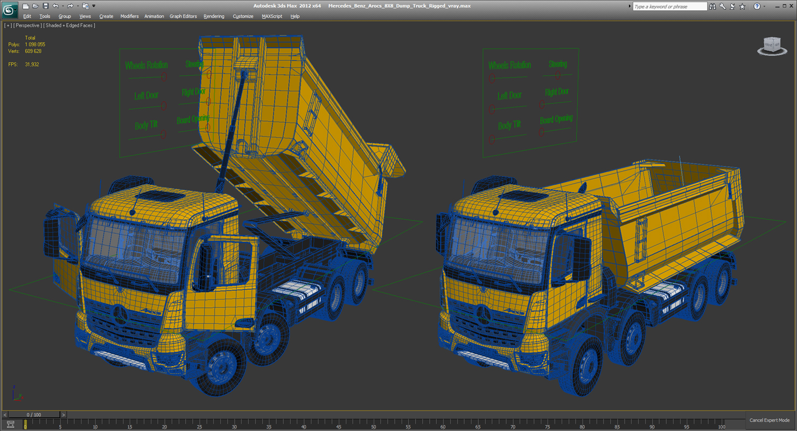797x431 pixels.
Task: Open the Graph Editors menu
Action: click(183, 16)
